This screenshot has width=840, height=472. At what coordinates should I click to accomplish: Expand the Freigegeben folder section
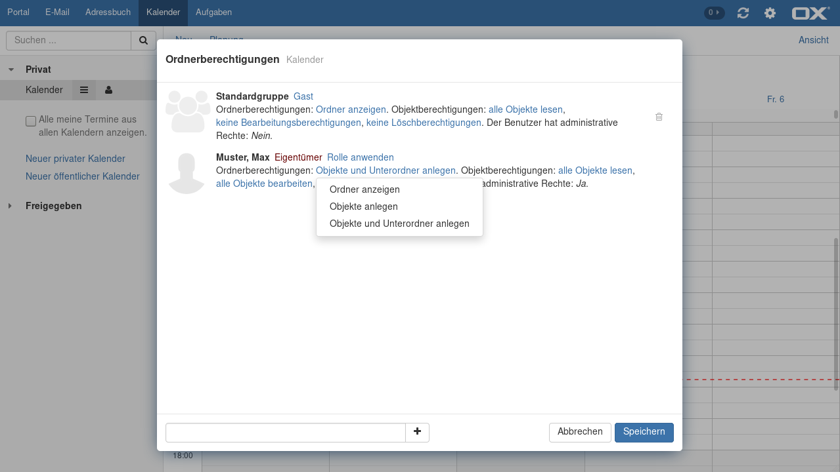[x=10, y=206]
